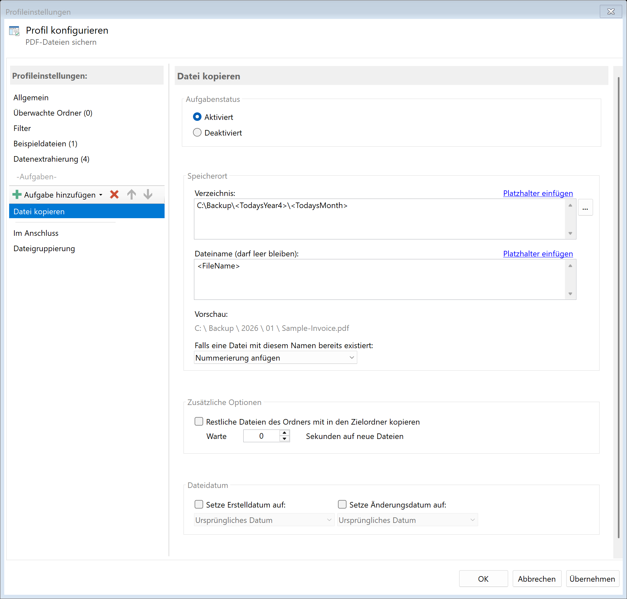Move task down with arrow icon

tap(148, 195)
